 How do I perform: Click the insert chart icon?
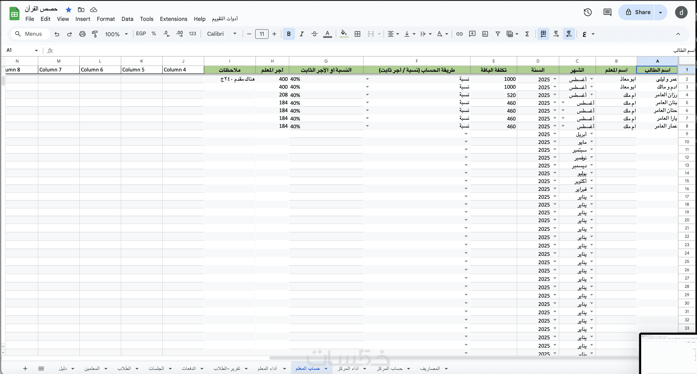485,34
